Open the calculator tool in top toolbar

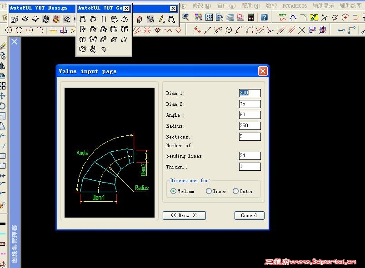point(251,17)
